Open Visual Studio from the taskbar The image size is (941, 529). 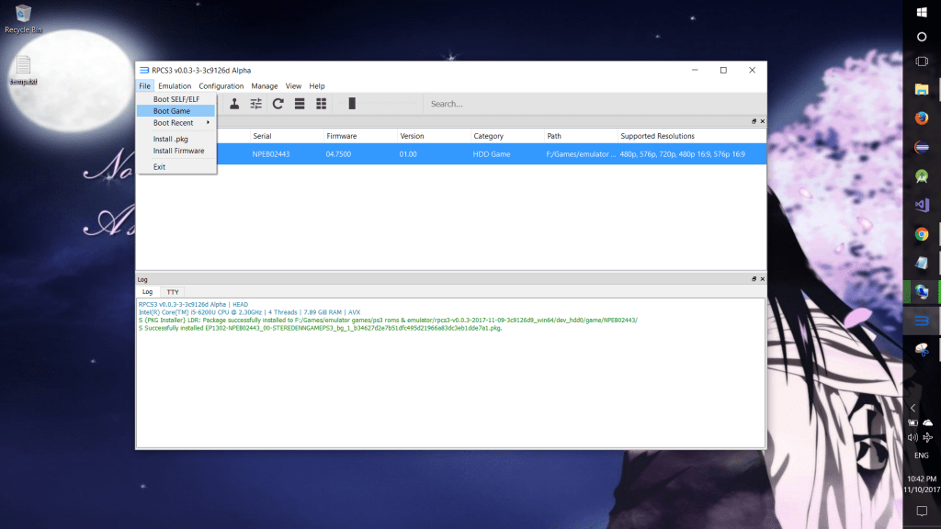(x=921, y=205)
